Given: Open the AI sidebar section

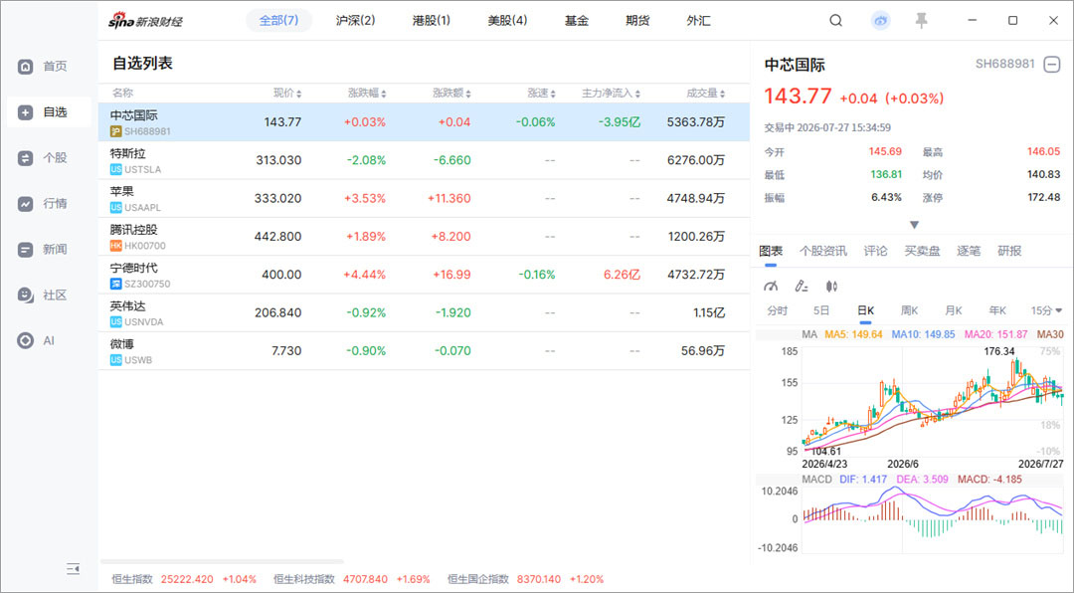Looking at the screenshot, I should (36, 340).
